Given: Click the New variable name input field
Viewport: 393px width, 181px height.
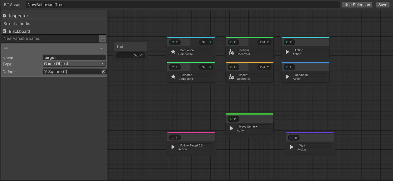Looking at the screenshot, I should [50, 39].
